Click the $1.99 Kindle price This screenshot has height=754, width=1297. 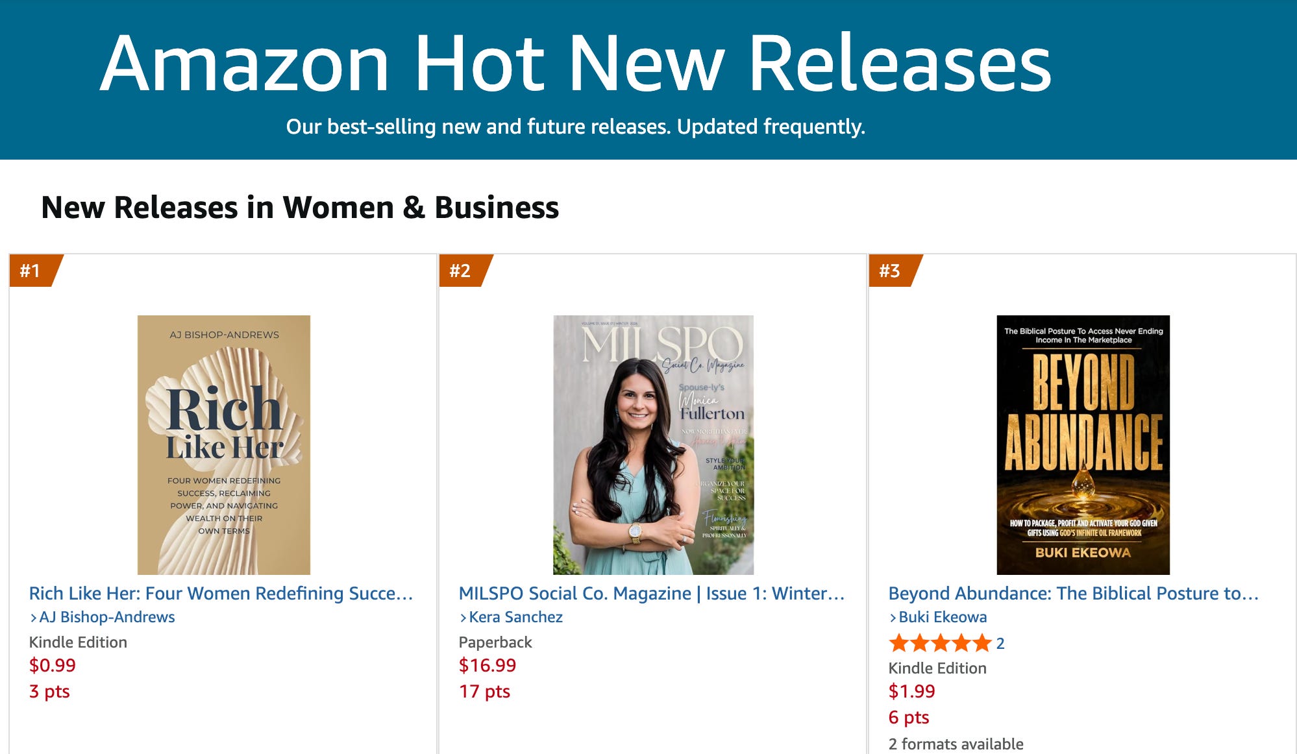pos(912,691)
